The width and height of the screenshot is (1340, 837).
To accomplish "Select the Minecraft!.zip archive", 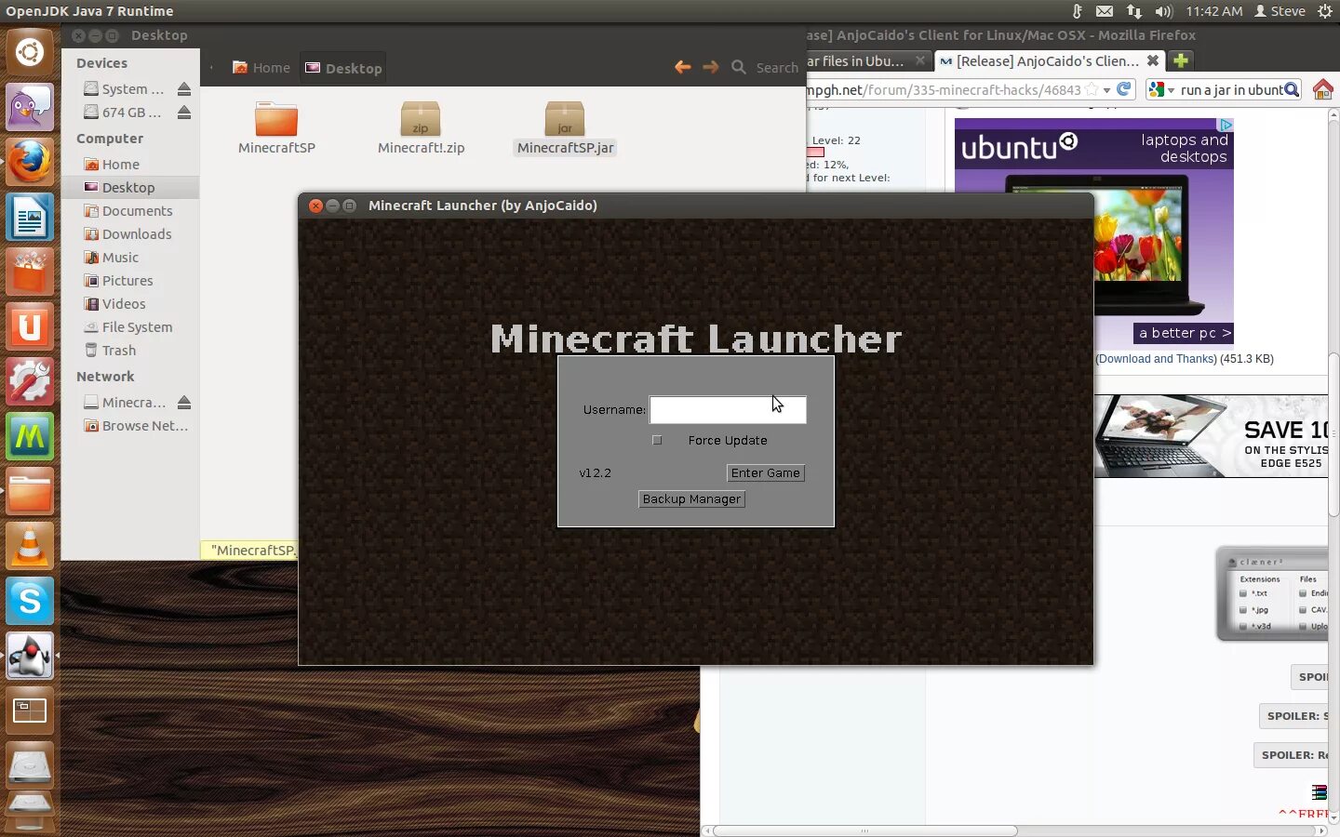I will pos(421,128).
